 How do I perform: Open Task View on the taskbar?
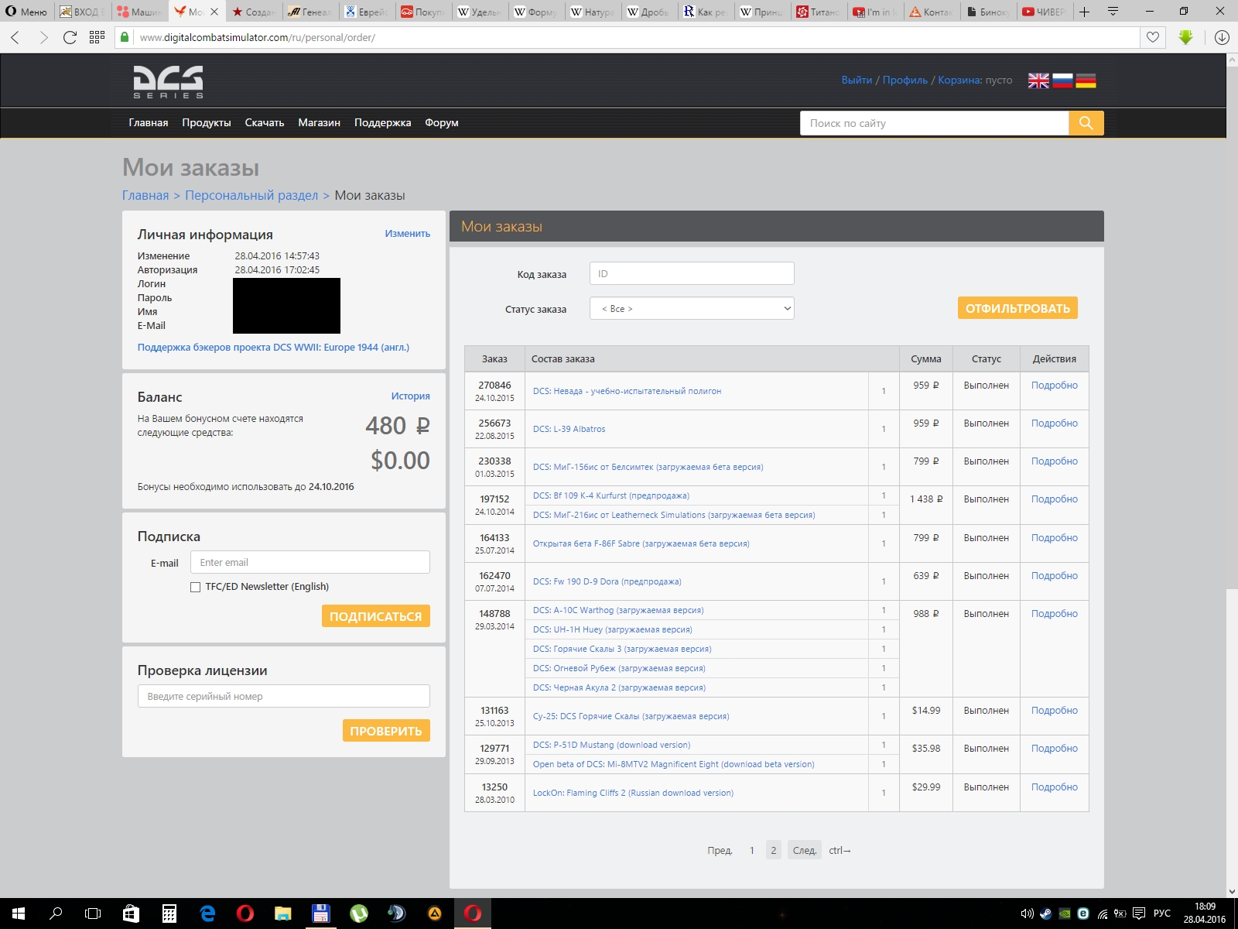coord(93,914)
